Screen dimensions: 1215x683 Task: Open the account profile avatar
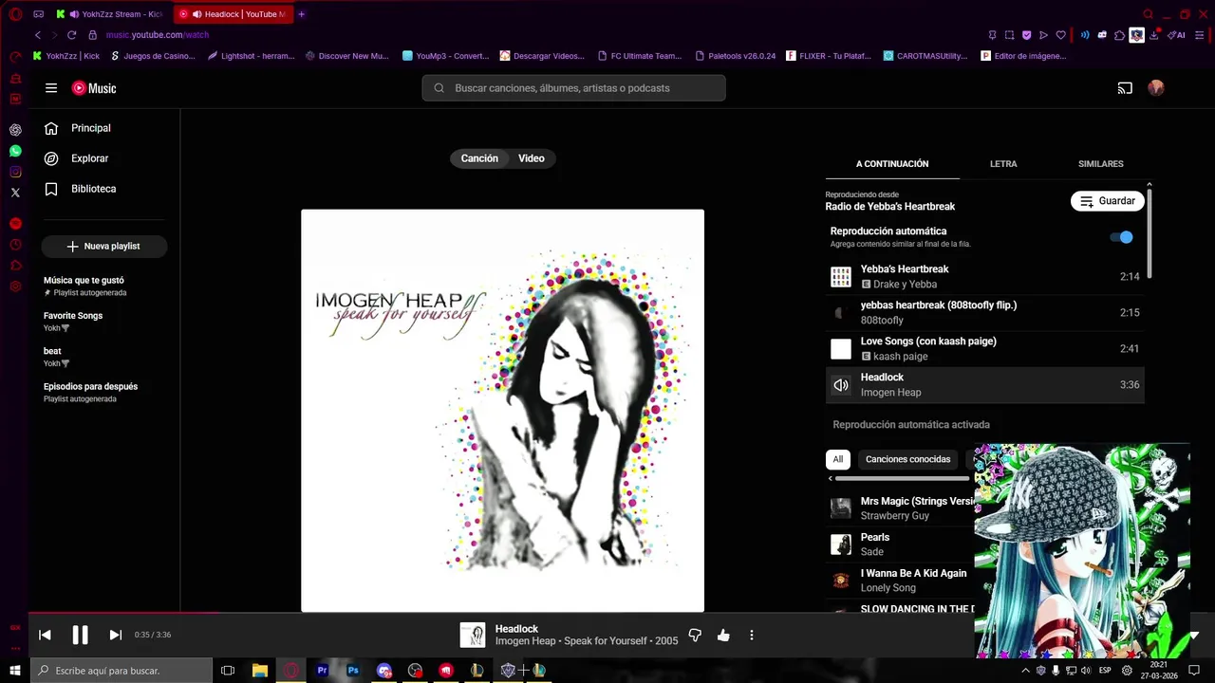point(1156,88)
